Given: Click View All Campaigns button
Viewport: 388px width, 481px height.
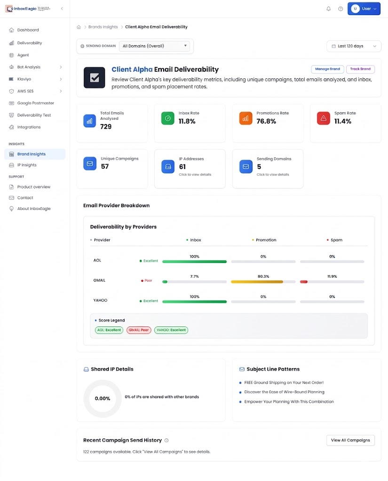Looking at the screenshot, I should click(x=350, y=441).
